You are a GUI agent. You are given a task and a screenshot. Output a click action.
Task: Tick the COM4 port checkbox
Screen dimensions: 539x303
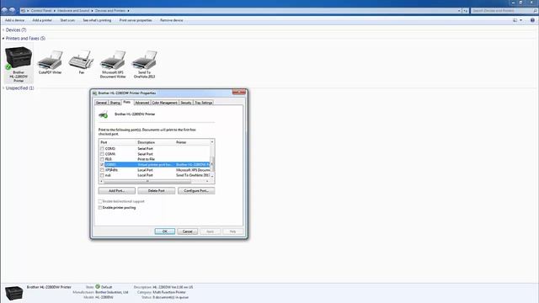(x=102, y=154)
